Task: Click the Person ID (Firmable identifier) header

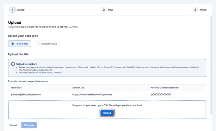Action: point(165,88)
